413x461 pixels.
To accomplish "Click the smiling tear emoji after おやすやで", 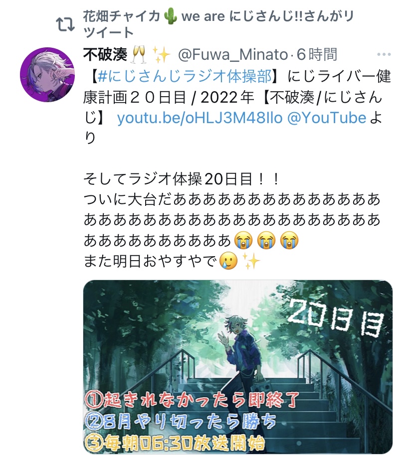I will (228, 261).
